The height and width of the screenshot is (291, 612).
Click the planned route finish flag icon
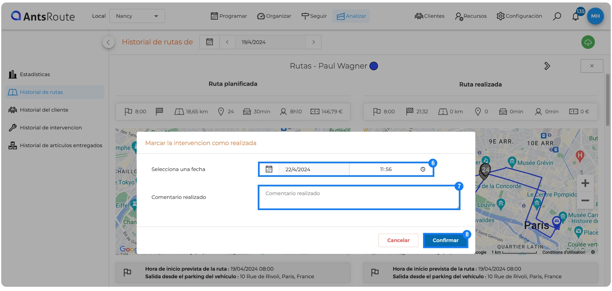click(x=159, y=111)
